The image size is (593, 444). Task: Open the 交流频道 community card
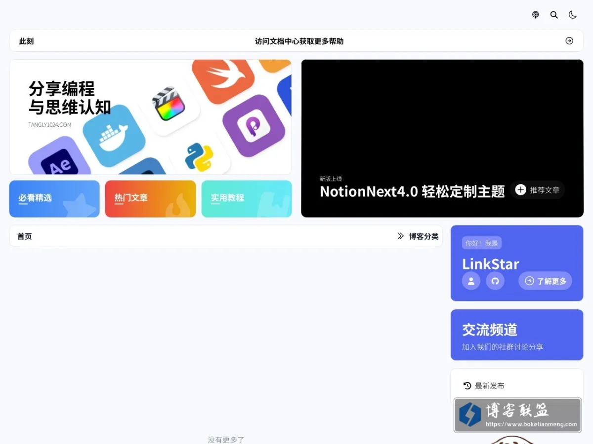(x=517, y=335)
